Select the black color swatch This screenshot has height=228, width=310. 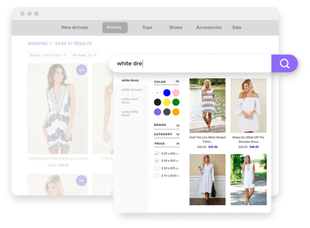[158, 102]
